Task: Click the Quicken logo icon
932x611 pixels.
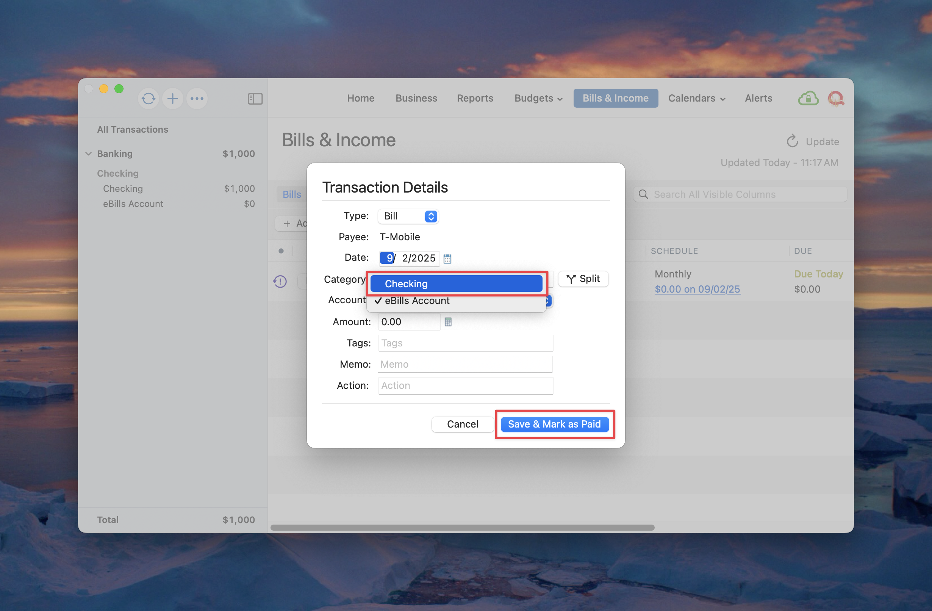Action: pyautogui.click(x=836, y=98)
